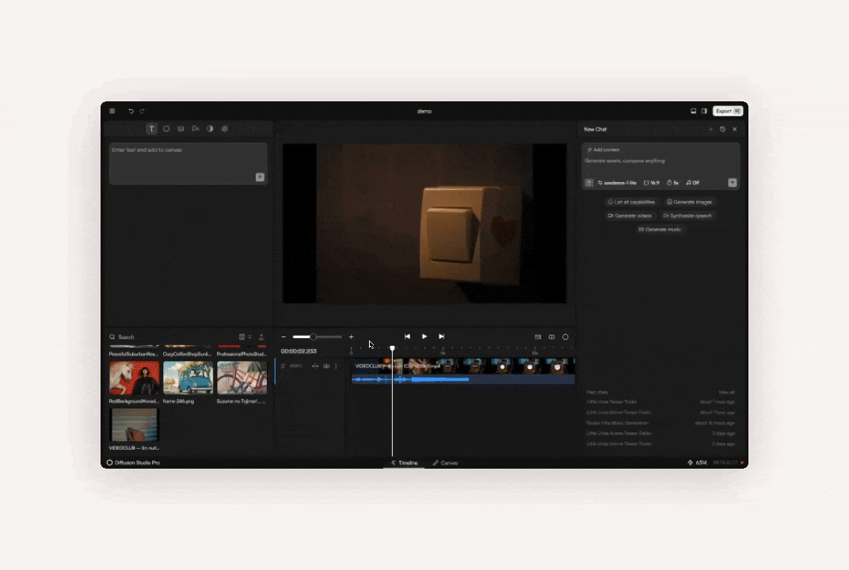The image size is (849, 570).
Task: Click the 'Synthesize speech' suggestion
Action: [687, 215]
